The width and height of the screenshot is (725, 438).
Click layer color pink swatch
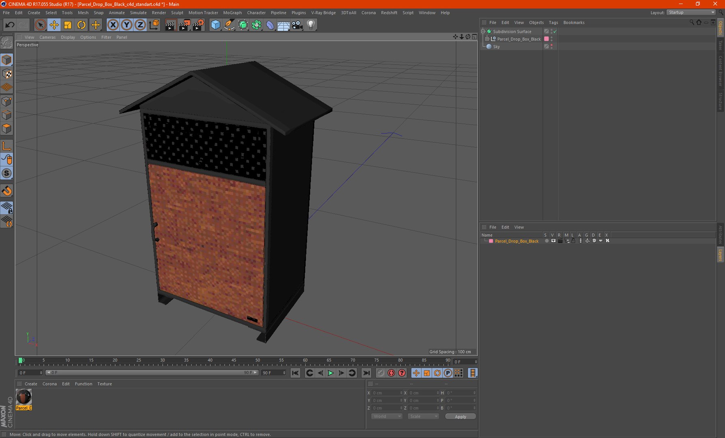(x=491, y=241)
